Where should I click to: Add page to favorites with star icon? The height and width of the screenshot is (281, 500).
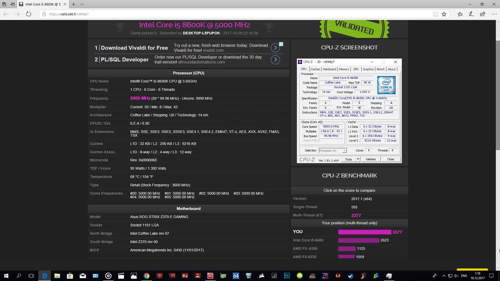tap(444, 14)
